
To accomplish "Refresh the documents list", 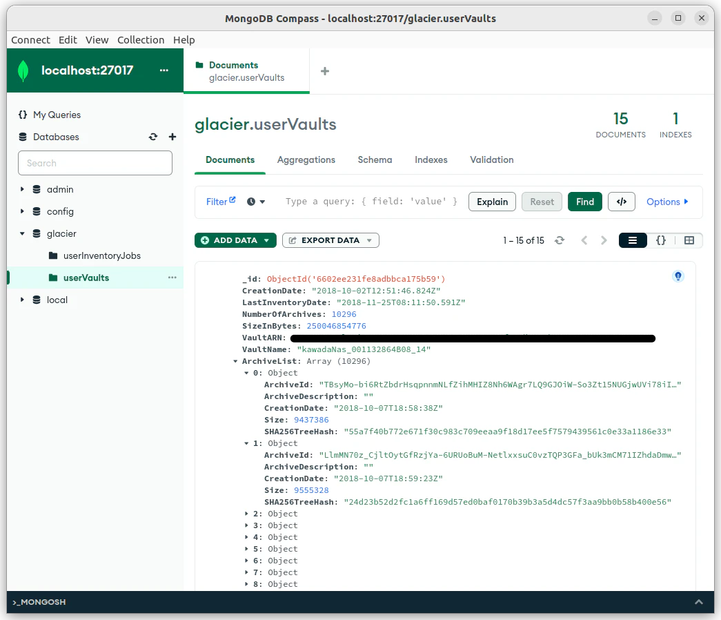I will click(x=560, y=240).
